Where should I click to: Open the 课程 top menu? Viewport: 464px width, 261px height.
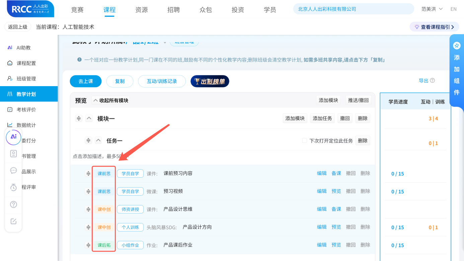pos(109,10)
